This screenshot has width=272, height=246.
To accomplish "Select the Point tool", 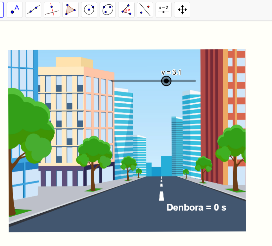I will pos(15,10).
